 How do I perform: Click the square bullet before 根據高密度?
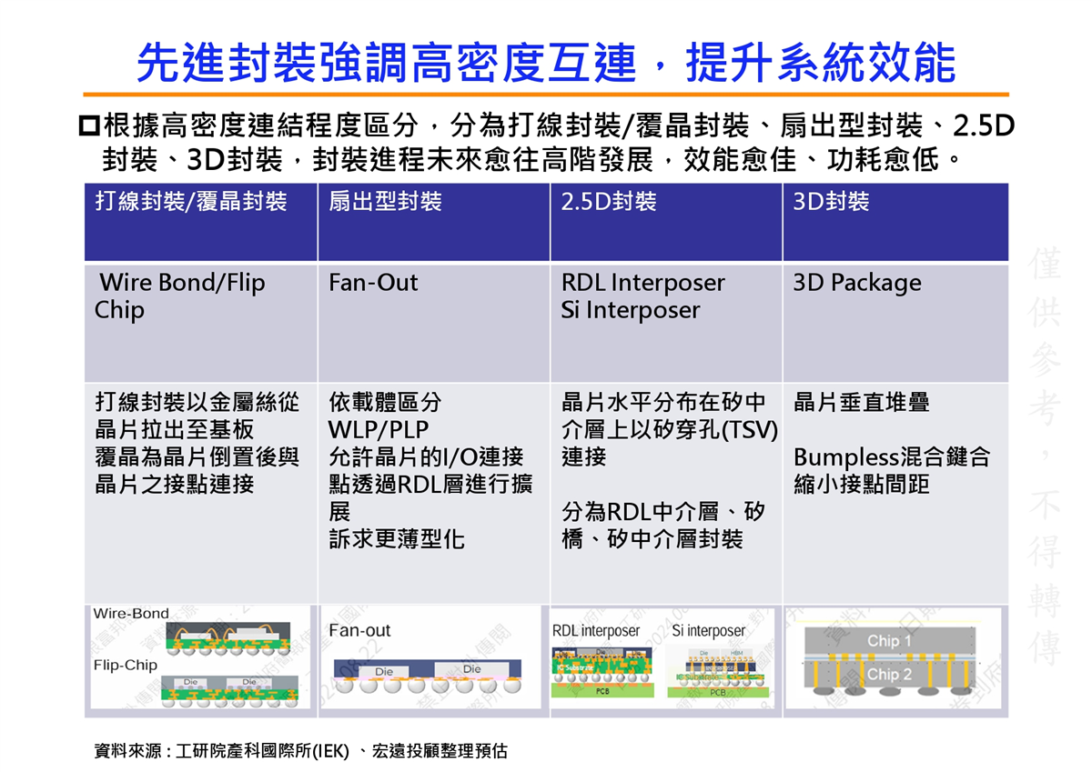(89, 125)
